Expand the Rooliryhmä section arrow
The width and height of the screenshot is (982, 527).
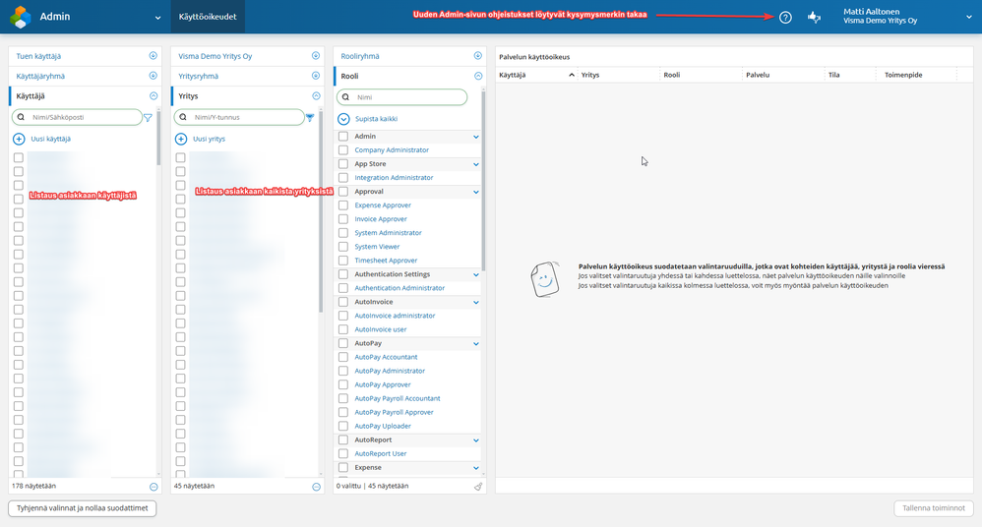tap(478, 56)
